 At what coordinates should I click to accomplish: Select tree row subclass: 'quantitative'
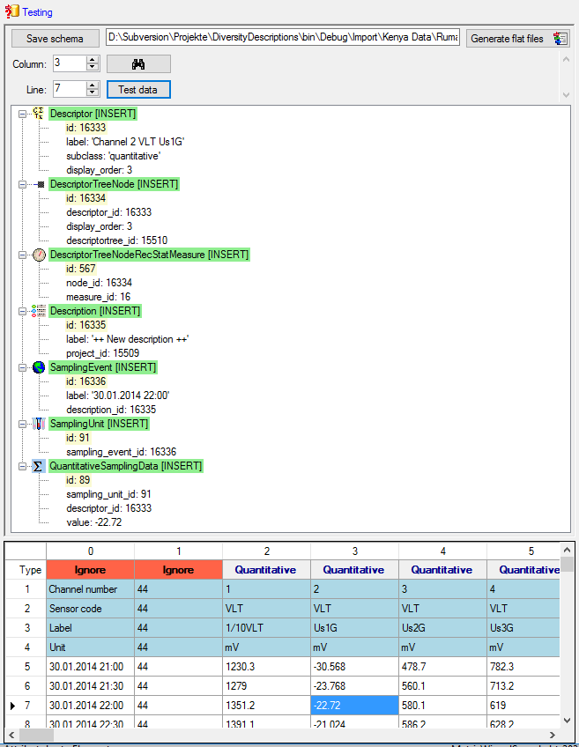tap(114, 156)
